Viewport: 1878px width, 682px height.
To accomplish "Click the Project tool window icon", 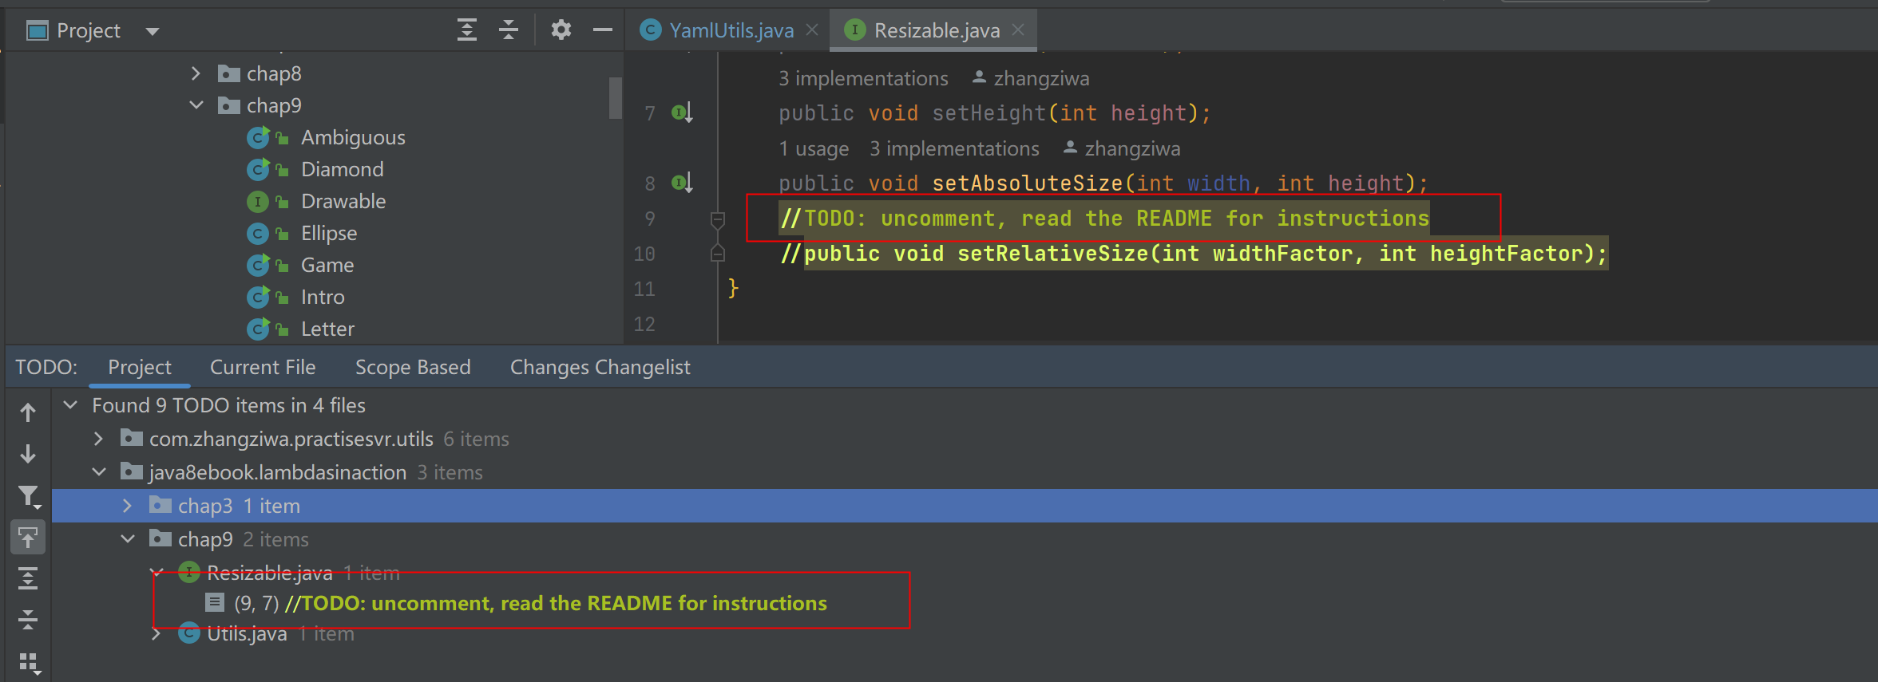I will tap(37, 31).
